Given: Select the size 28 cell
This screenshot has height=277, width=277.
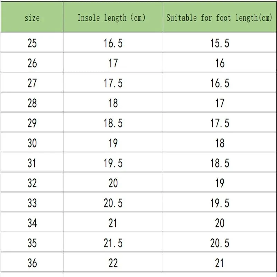Looking at the screenshot, I should pyautogui.click(x=32, y=102).
